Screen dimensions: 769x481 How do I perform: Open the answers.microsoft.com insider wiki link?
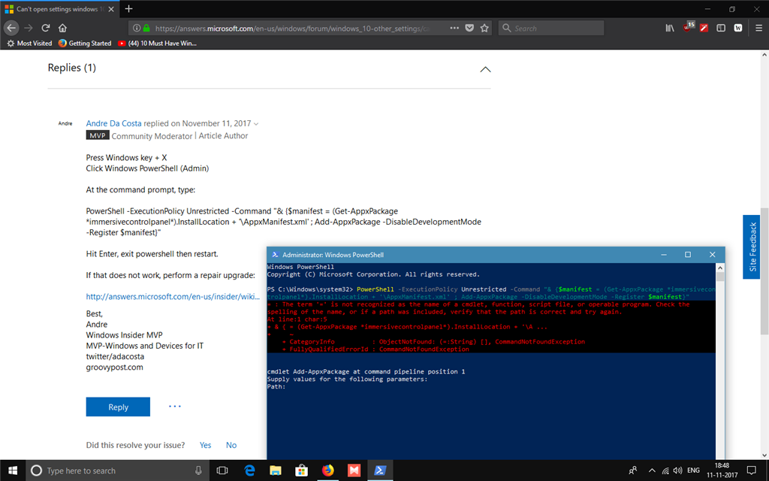[173, 296]
